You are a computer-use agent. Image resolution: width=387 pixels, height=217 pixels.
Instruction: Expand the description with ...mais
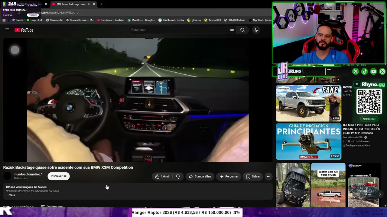tap(10, 195)
